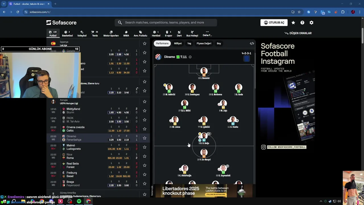The height and width of the screenshot is (205, 364).
Task: Open the Chrome extensions puzzle icon
Action: pos(343,12)
